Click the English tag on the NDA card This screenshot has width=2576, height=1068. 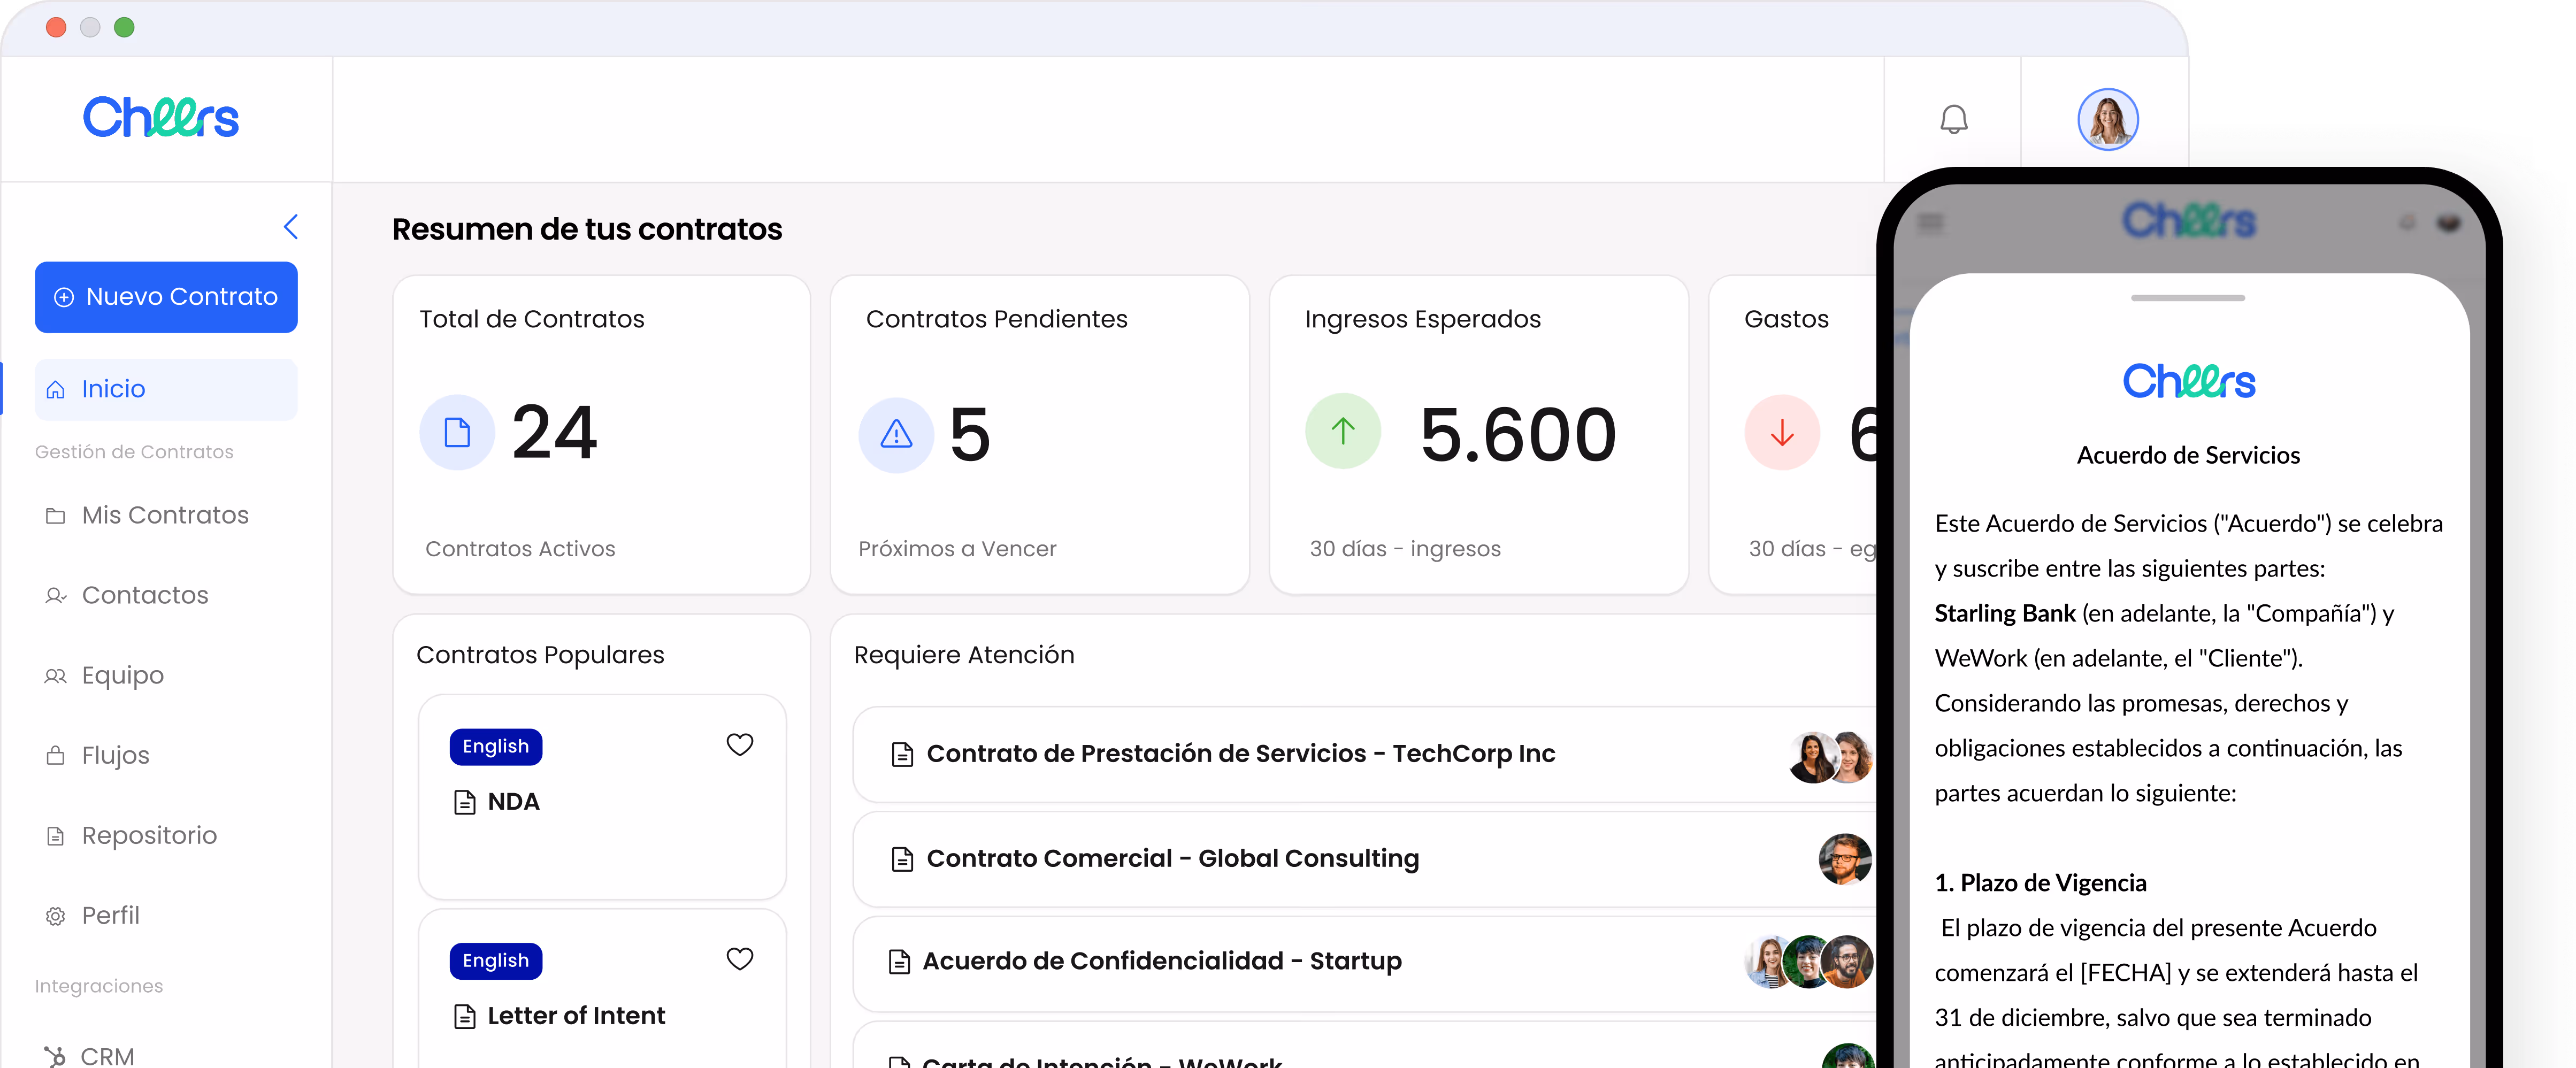[495, 747]
